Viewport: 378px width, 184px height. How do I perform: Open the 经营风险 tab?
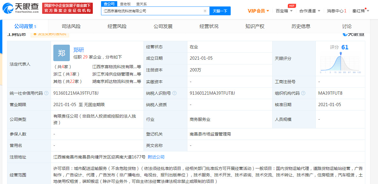117,26
